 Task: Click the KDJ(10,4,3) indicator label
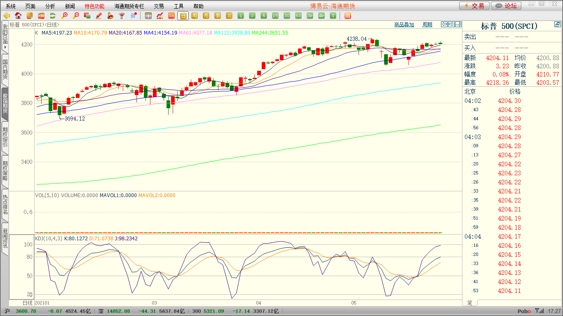[49, 239]
